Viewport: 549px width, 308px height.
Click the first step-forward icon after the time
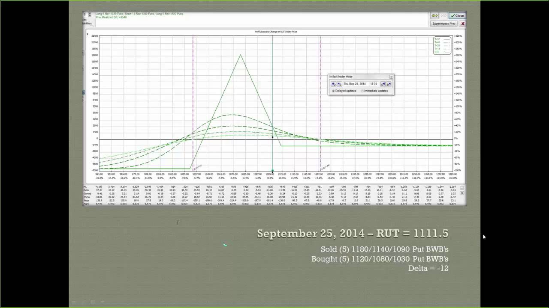coord(383,84)
